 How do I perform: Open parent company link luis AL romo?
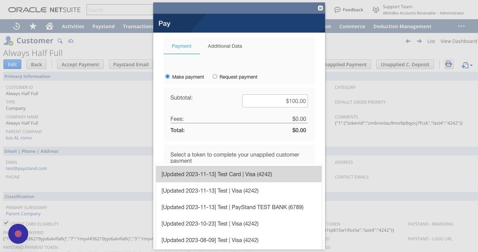(19, 138)
